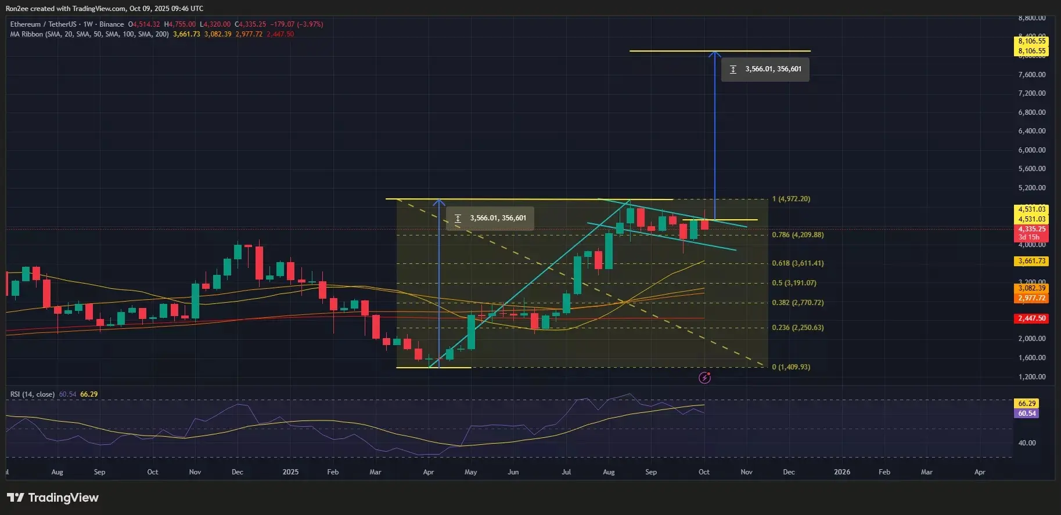1061x515 pixels.
Task: Click the 7,200.00 price scale label
Action: click(1032, 93)
